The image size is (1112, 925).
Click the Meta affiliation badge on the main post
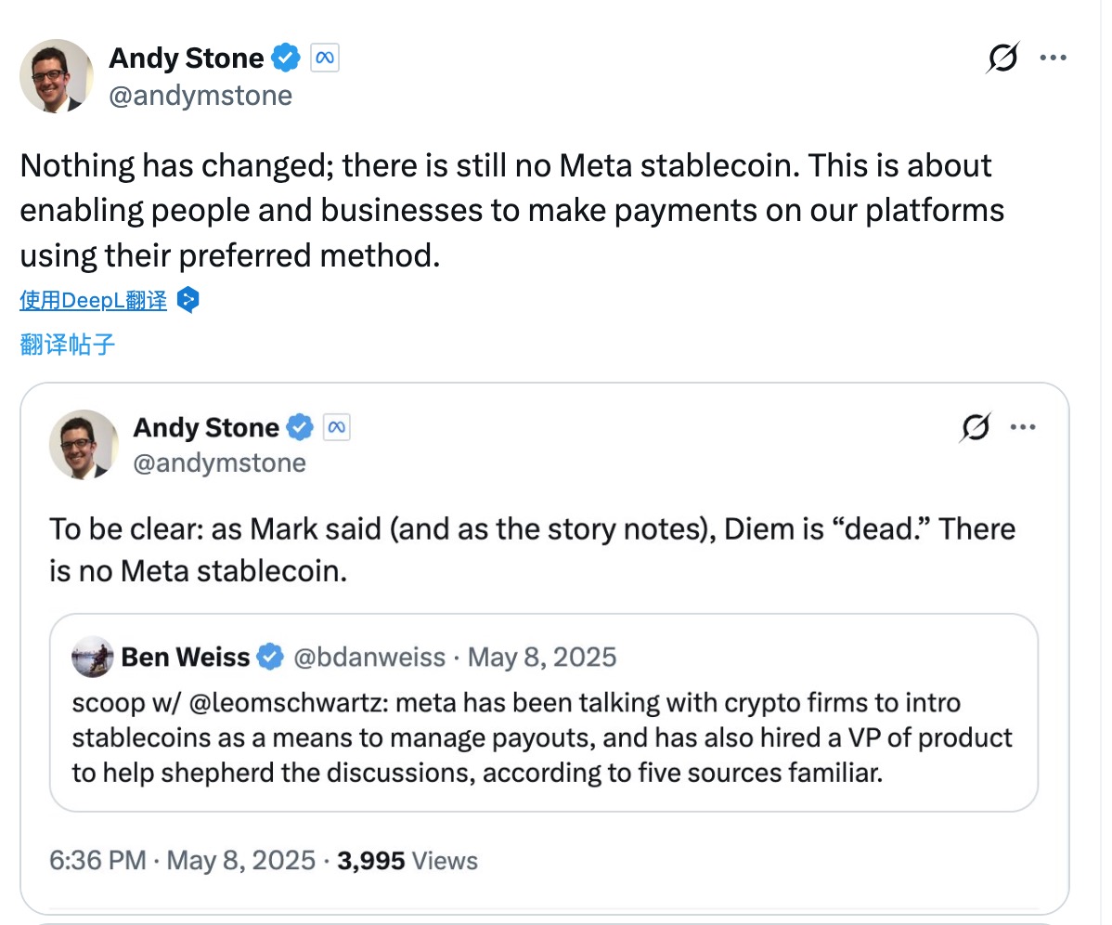(x=324, y=59)
